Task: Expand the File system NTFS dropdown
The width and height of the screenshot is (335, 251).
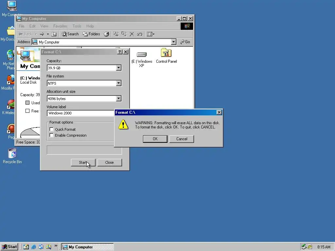Action: [118, 83]
